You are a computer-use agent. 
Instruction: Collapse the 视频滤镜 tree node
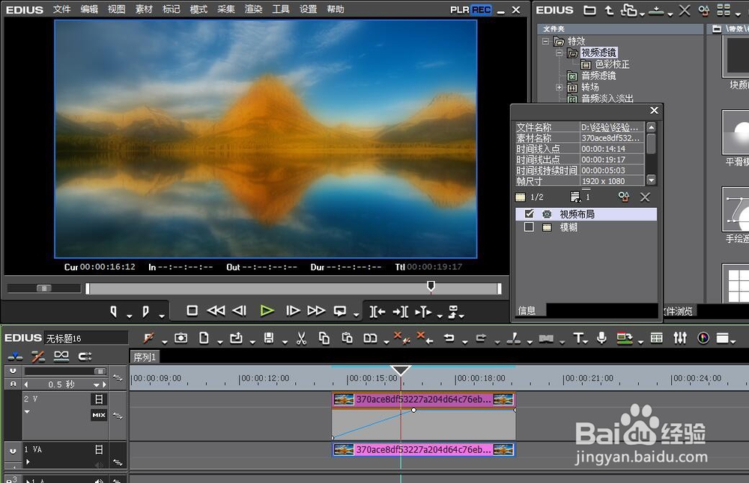tap(559, 53)
